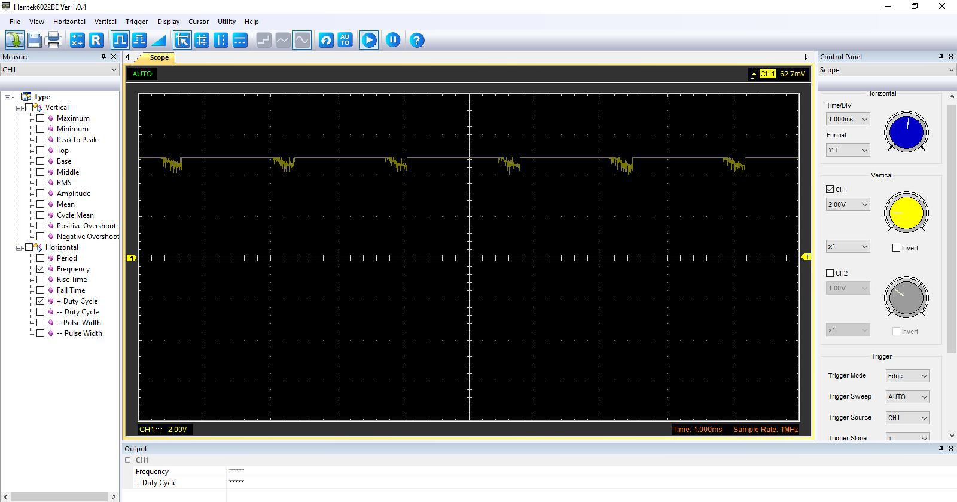Click the linear interpolation icon
957x502 pixels.
click(x=283, y=40)
